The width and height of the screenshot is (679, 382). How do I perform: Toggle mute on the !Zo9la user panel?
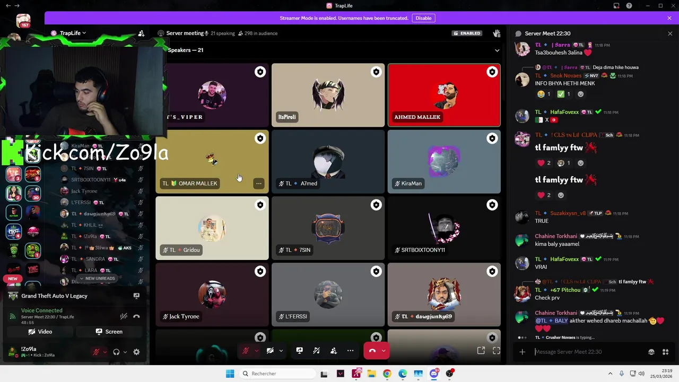[x=96, y=352]
